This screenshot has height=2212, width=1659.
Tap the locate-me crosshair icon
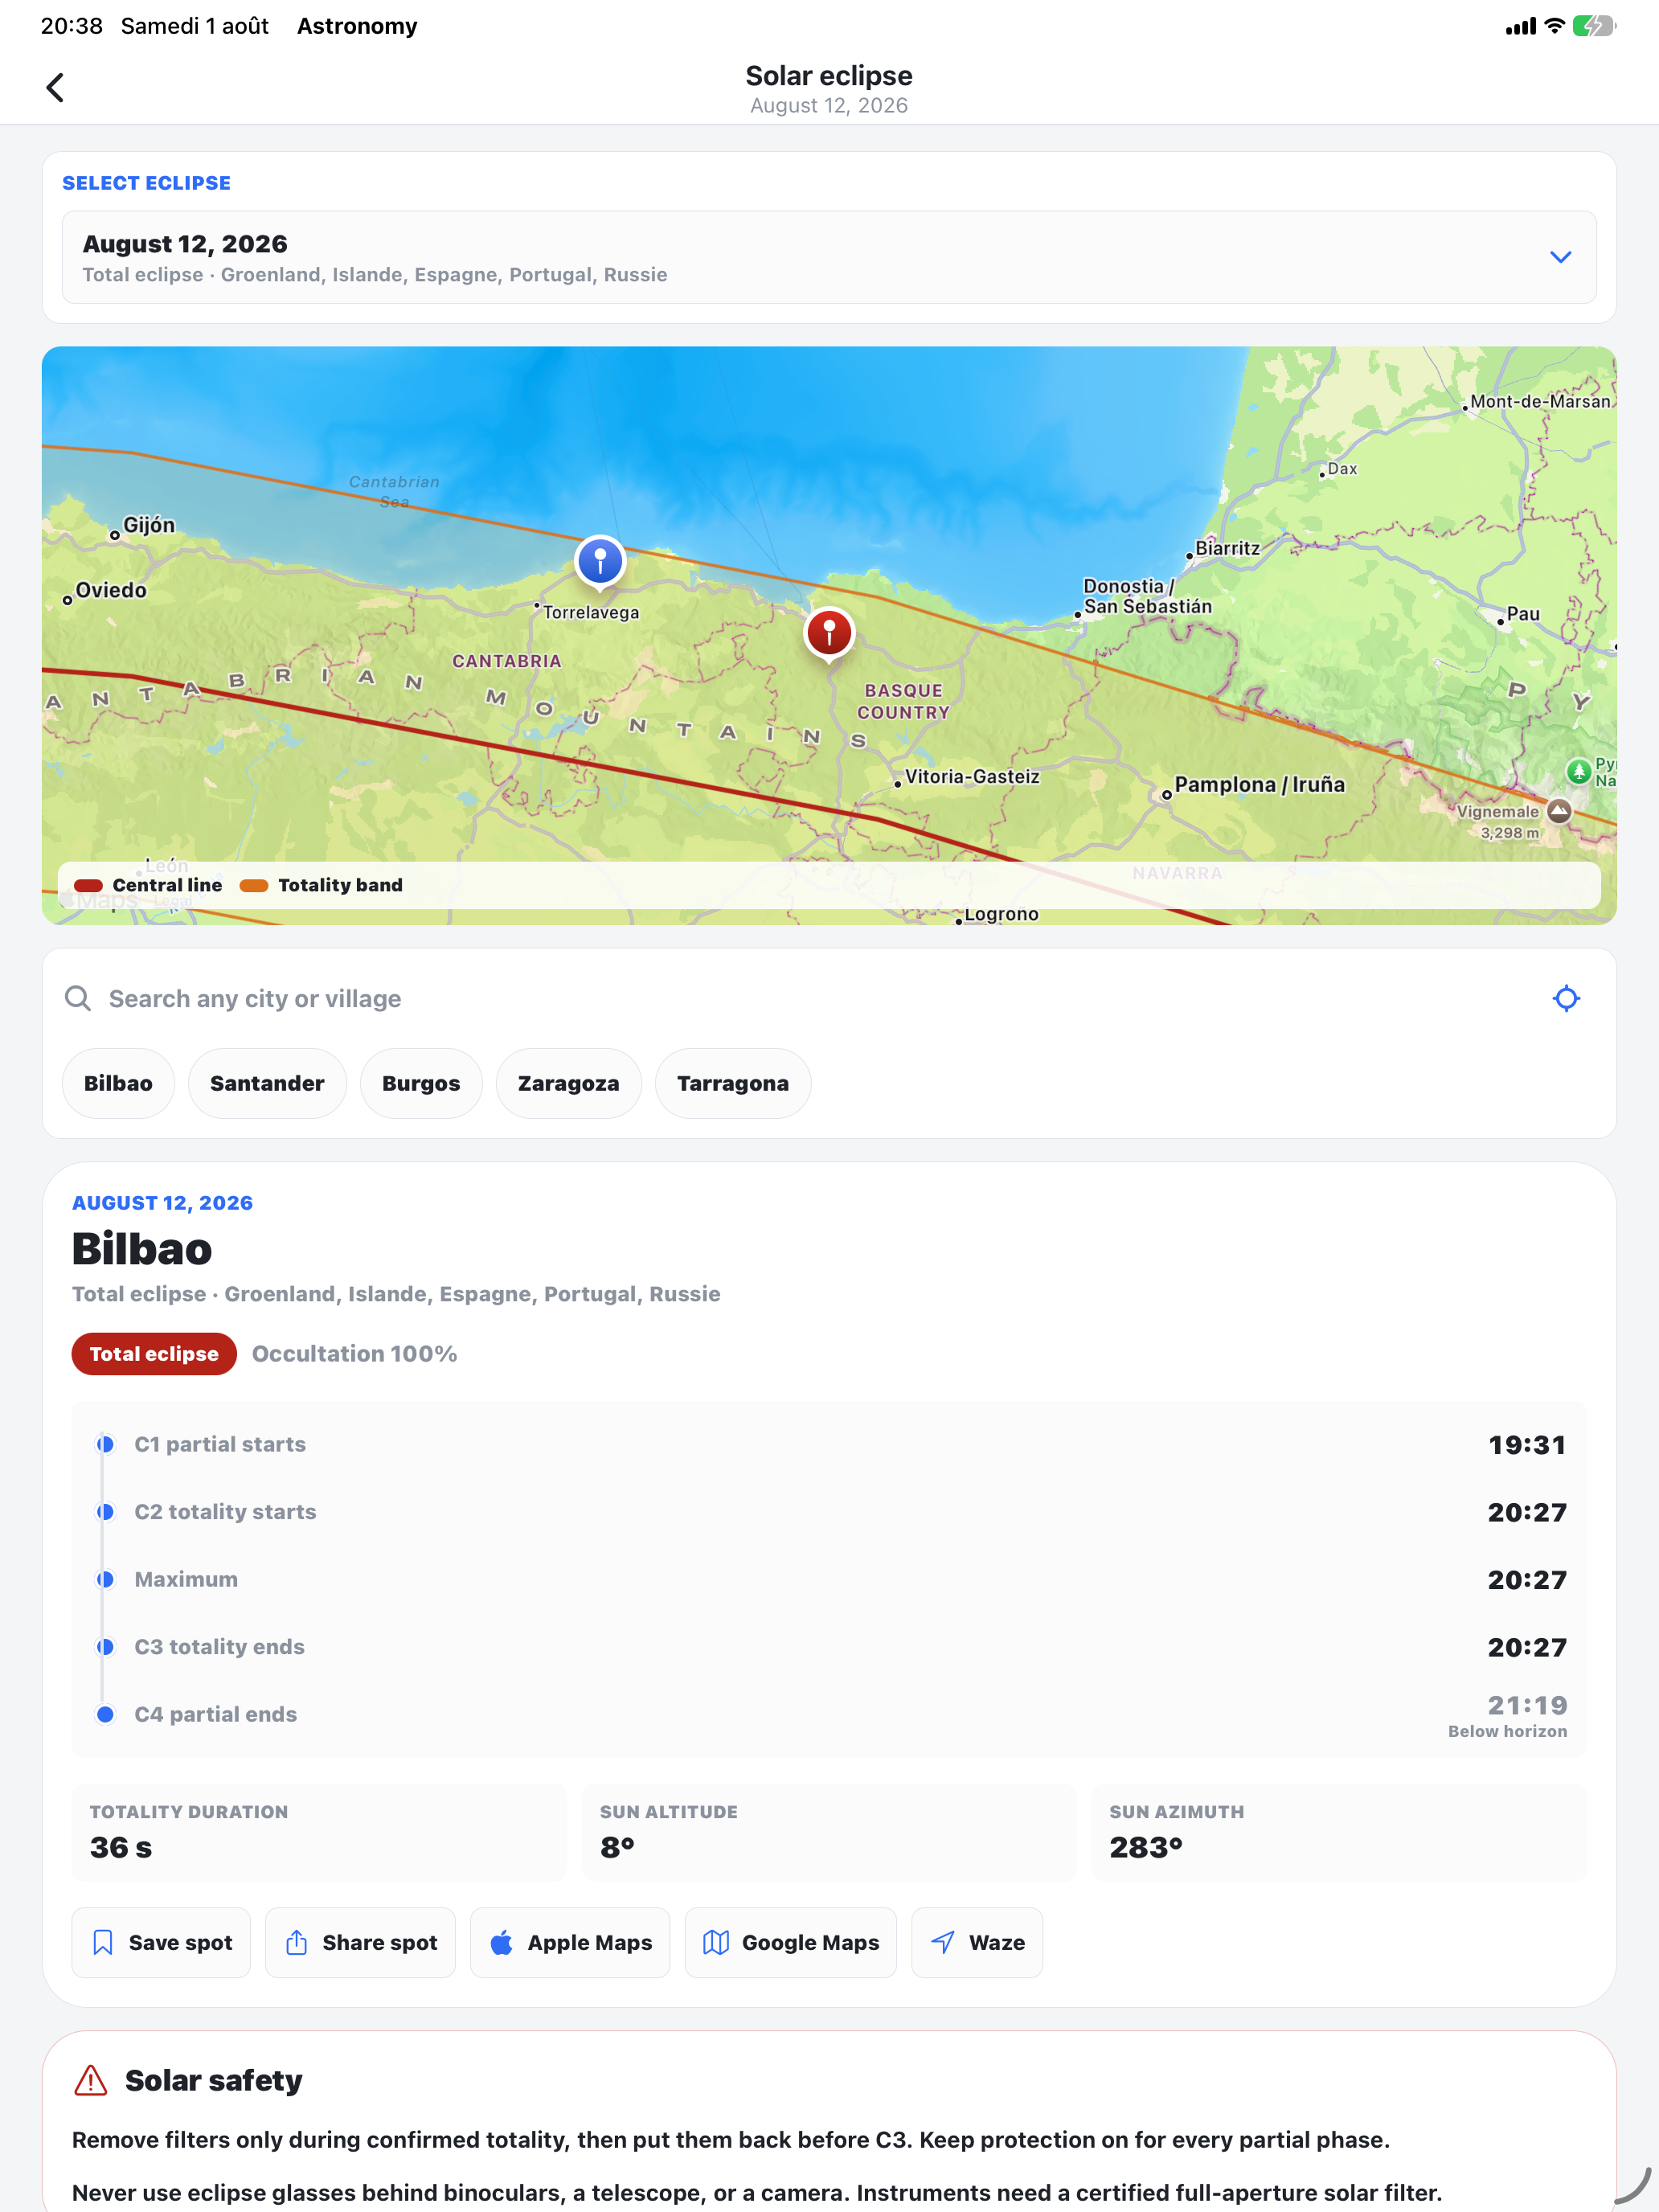point(1566,998)
